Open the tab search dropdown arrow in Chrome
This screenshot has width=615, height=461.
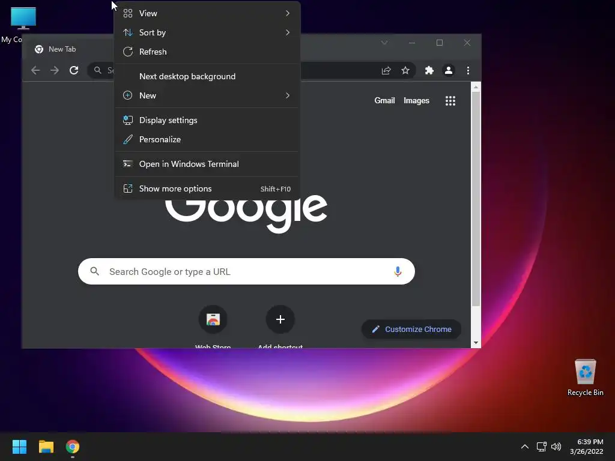(384, 43)
